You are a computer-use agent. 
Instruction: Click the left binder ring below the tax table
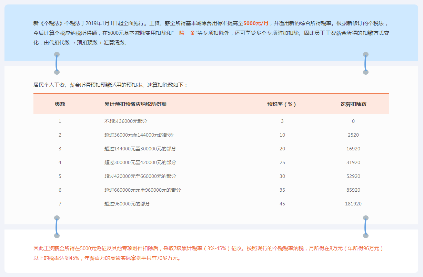coord(57,227)
